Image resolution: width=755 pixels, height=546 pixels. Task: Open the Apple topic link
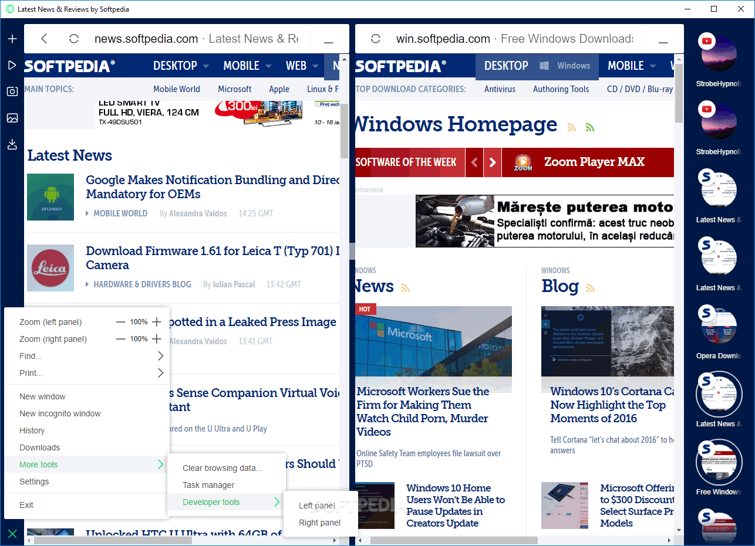[x=279, y=89]
